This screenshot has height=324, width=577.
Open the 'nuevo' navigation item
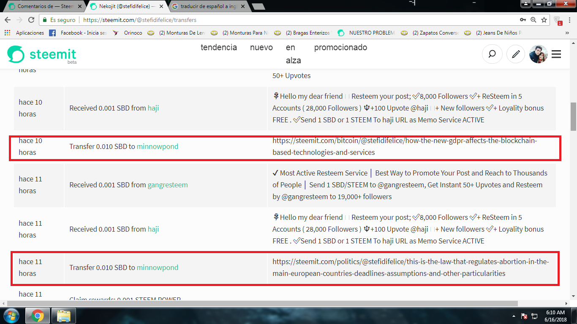point(261,47)
